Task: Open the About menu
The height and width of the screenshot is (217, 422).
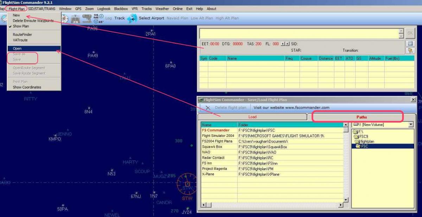Action: point(211,9)
